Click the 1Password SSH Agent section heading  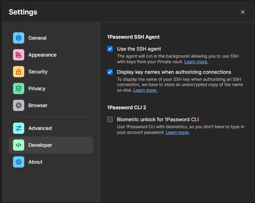click(133, 37)
